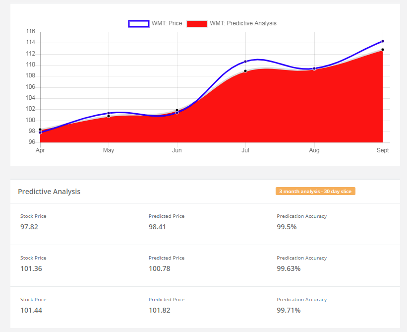The width and height of the screenshot is (407, 332).
Task: Click the 106 y-axis label
Action: pyautogui.click(x=30, y=87)
